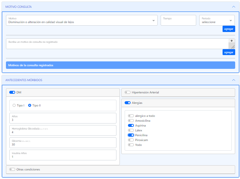The height and width of the screenshot is (179, 240).
Task: Open the Periodo dropdown
Action: pos(217,20)
